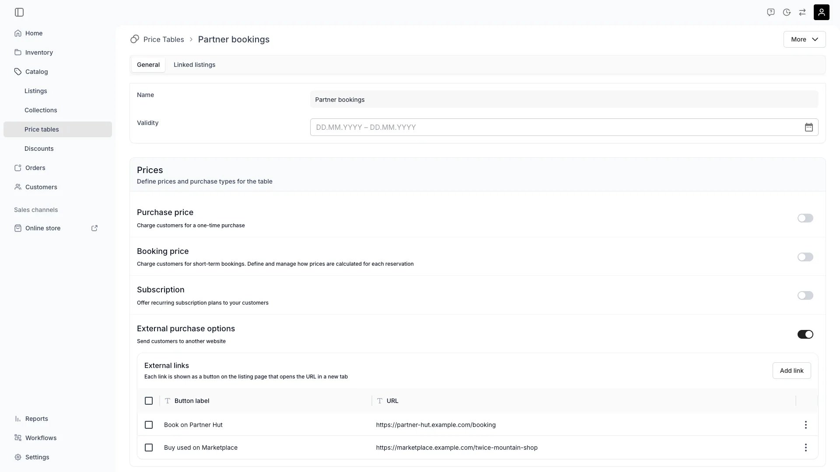Image resolution: width=840 pixels, height=472 pixels.
Task: Open Collections under Catalog
Action: (58, 110)
